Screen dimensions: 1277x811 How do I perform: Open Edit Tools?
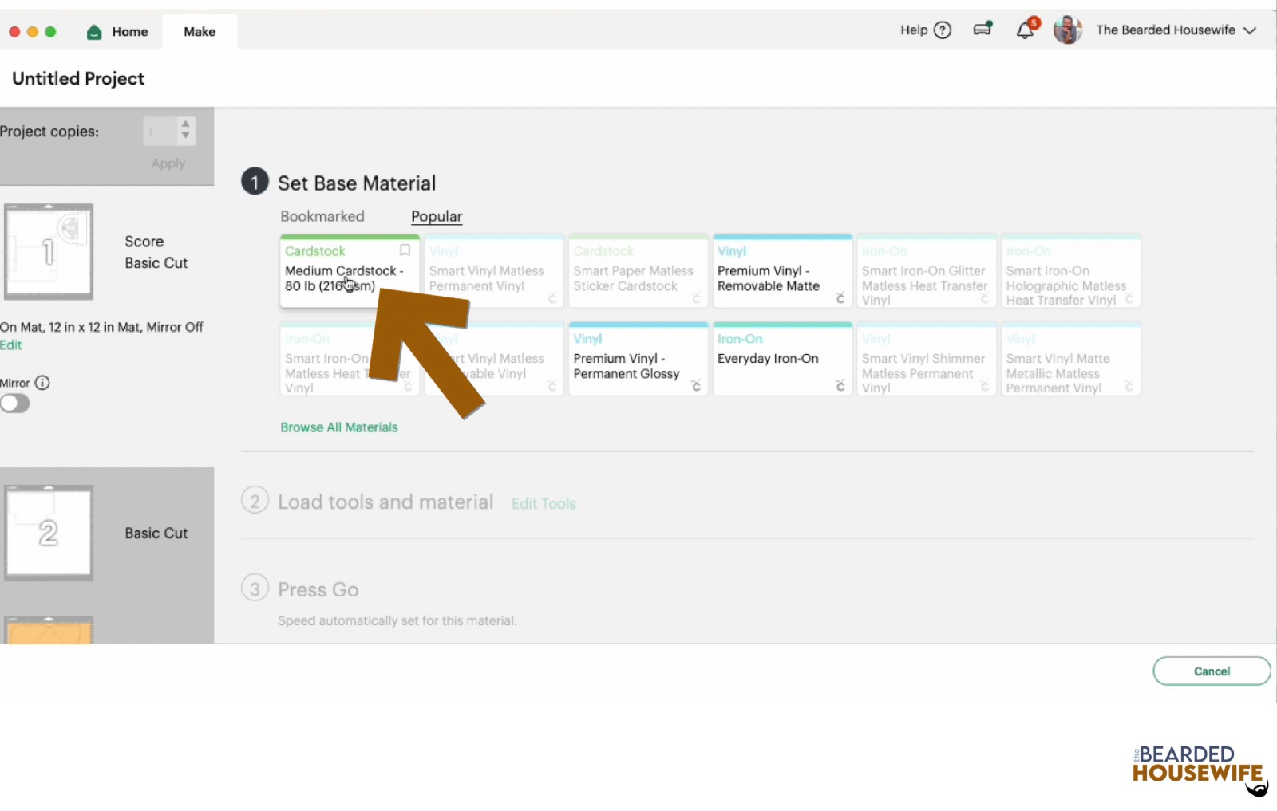544,503
